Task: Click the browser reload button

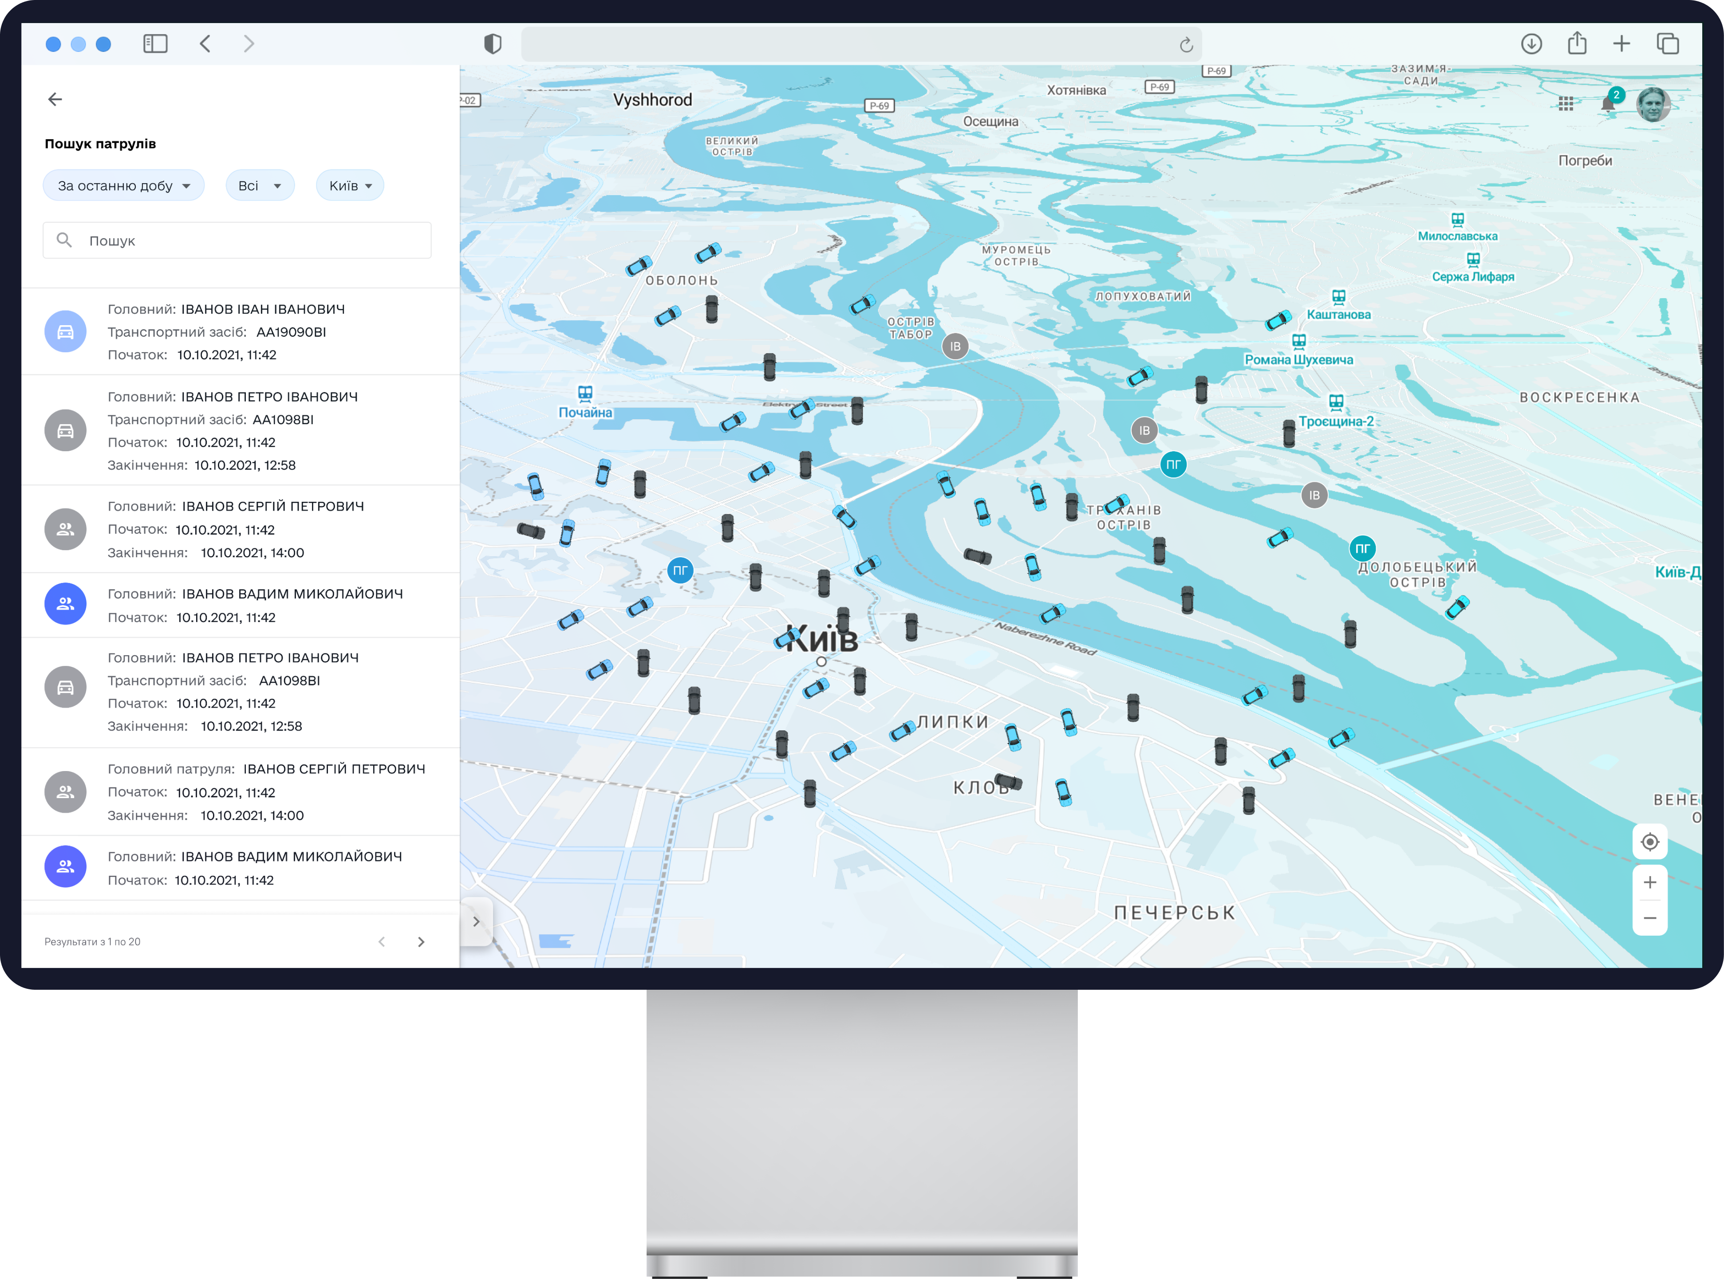Action: click(1186, 45)
